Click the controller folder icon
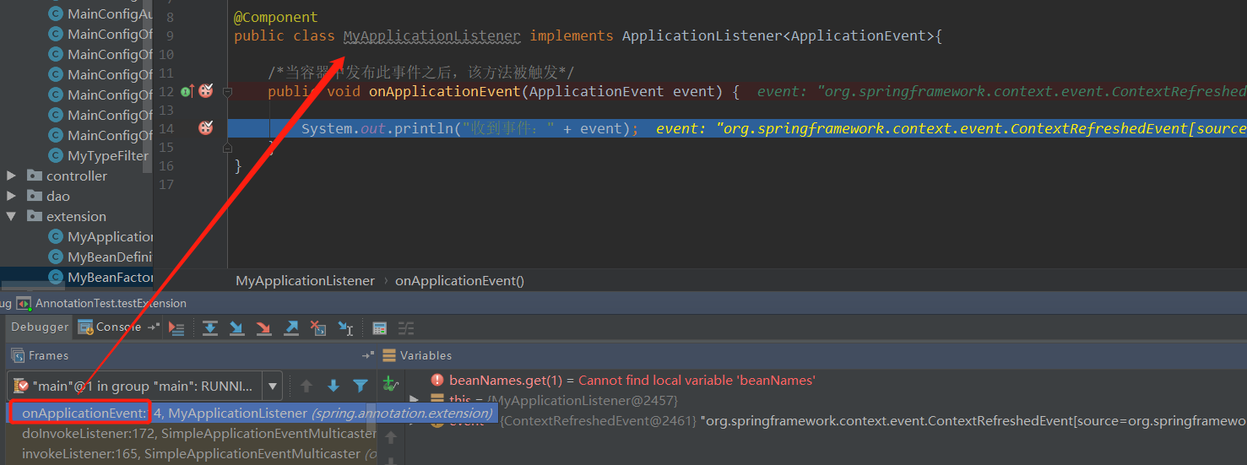 pos(34,176)
